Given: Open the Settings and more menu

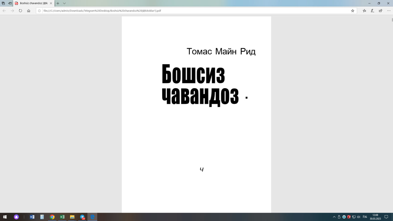Looking at the screenshot, I should (x=388, y=10).
